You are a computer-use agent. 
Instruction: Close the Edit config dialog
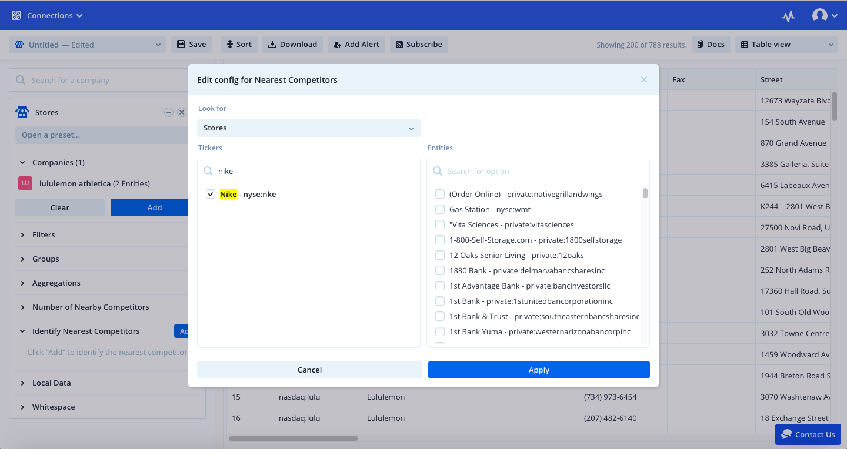pos(644,79)
